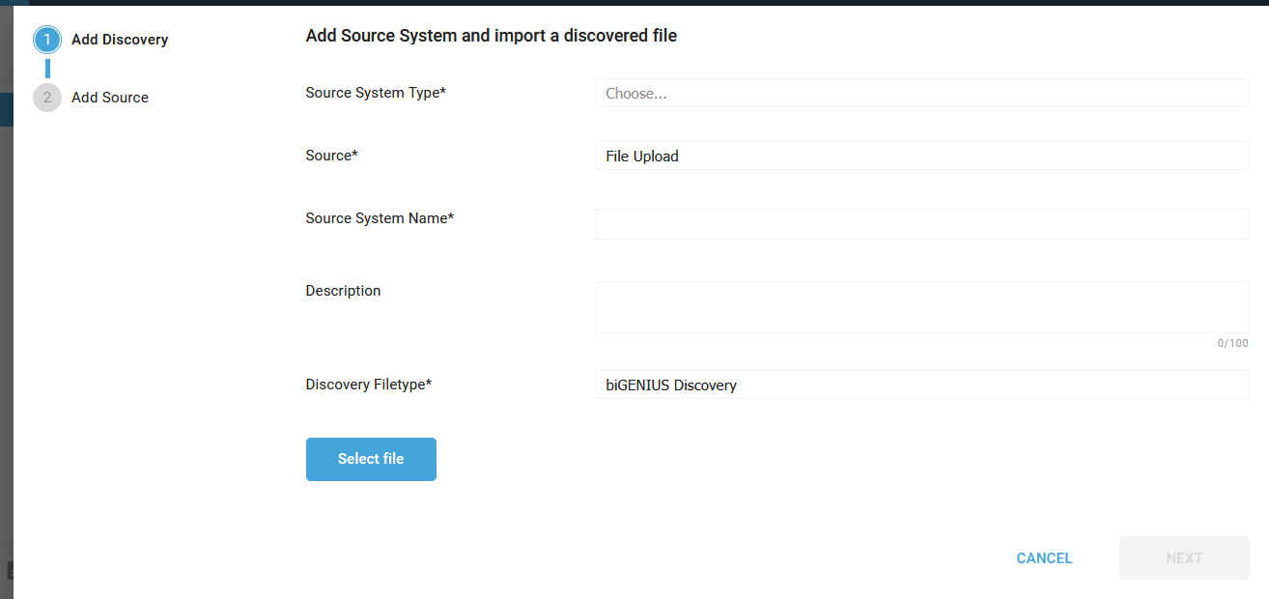Click the Discovery Filetype* label
Viewport: 1269px width, 599px height.
[368, 385]
